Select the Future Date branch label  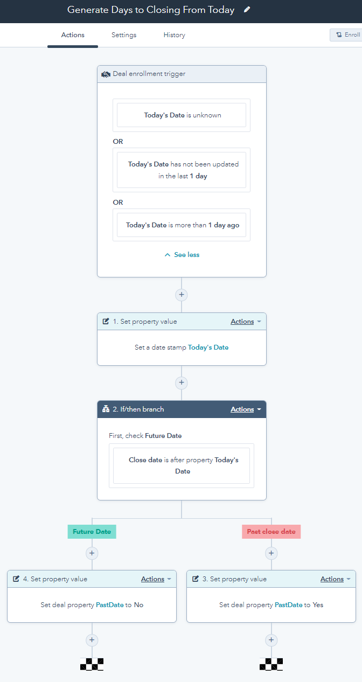click(x=92, y=531)
